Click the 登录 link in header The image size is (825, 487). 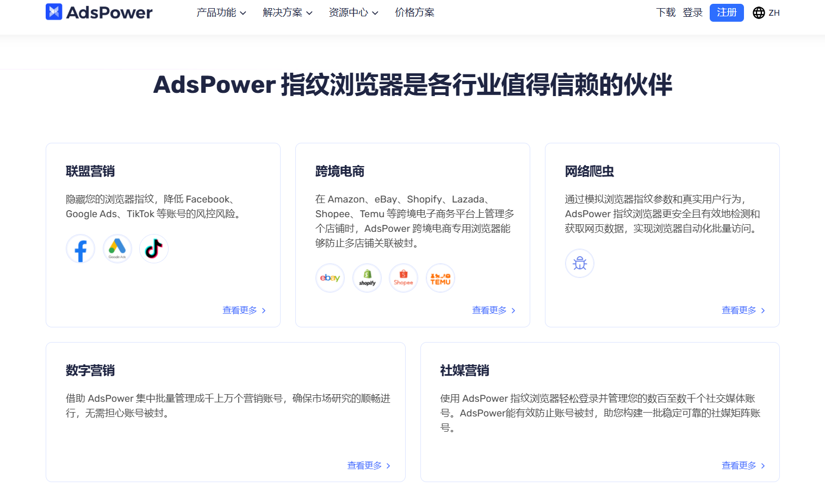[x=693, y=12]
